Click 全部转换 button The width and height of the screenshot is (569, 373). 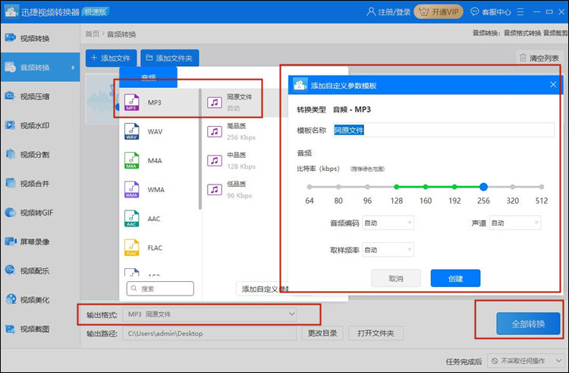click(528, 324)
